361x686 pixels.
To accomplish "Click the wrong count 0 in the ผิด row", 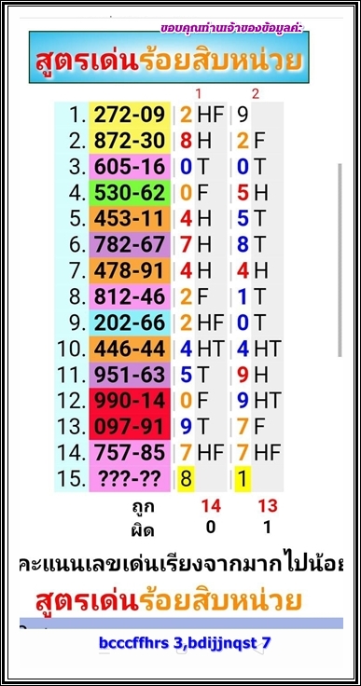I will (x=211, y=528).
